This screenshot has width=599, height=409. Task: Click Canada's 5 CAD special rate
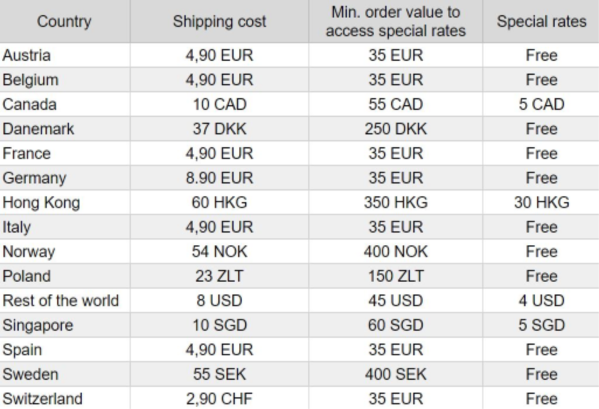click(x=541, y=105)
